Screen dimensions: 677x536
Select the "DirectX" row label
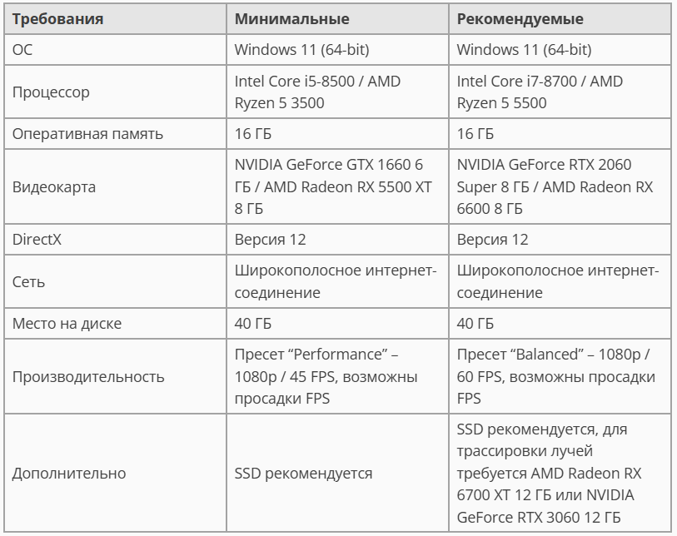37,240
